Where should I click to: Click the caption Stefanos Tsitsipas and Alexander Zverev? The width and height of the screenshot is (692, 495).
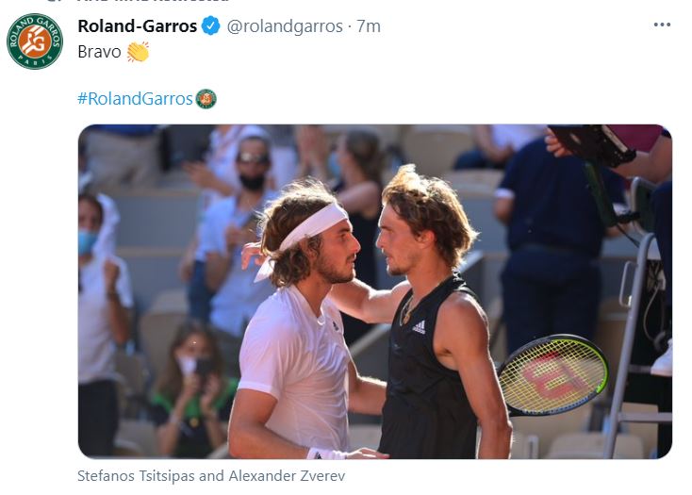click(x=211, y=476)
